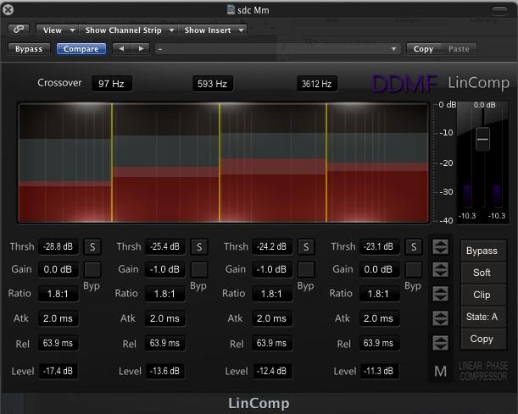The width and height of the screenshot is (518, 414).
Task: Solo the 25.4 dB threshold band
Action: 199,246
